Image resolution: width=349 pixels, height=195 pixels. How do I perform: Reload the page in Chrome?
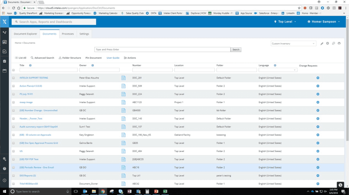(13, 8)
